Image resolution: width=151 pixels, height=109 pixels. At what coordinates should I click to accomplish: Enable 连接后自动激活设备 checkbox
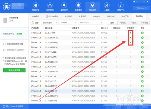(4, 44)
